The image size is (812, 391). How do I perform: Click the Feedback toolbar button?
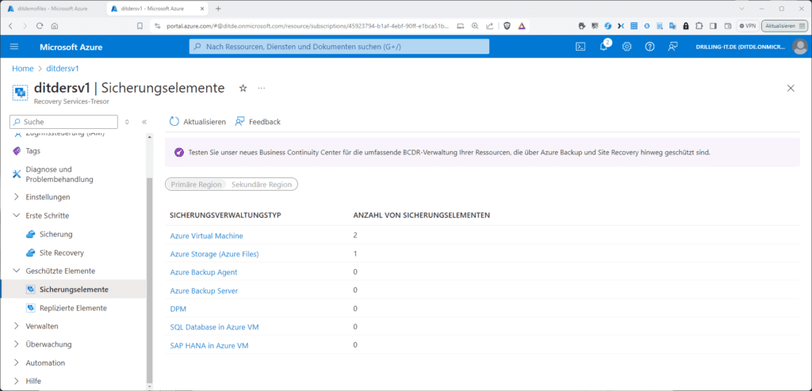click(x=258, y=122)
